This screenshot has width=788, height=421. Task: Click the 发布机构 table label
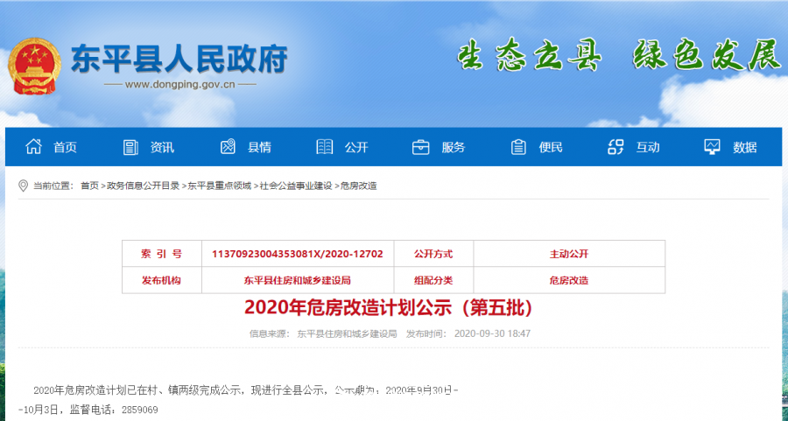pyautogui.click(x=161, y=280)
